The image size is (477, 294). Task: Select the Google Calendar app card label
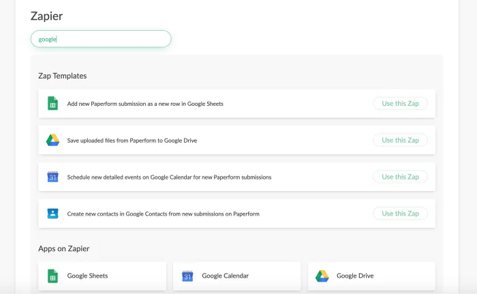coord(225,276)
